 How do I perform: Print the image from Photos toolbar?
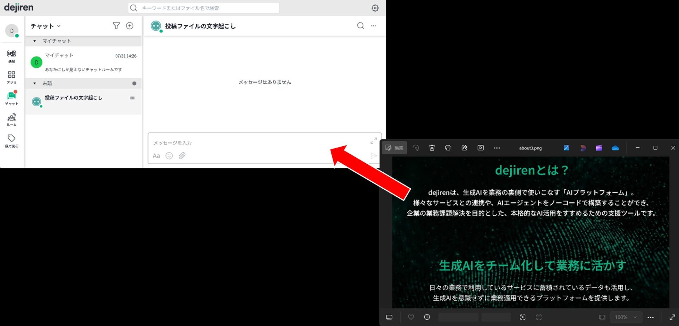pyautogui.click(x=448, y=148)
